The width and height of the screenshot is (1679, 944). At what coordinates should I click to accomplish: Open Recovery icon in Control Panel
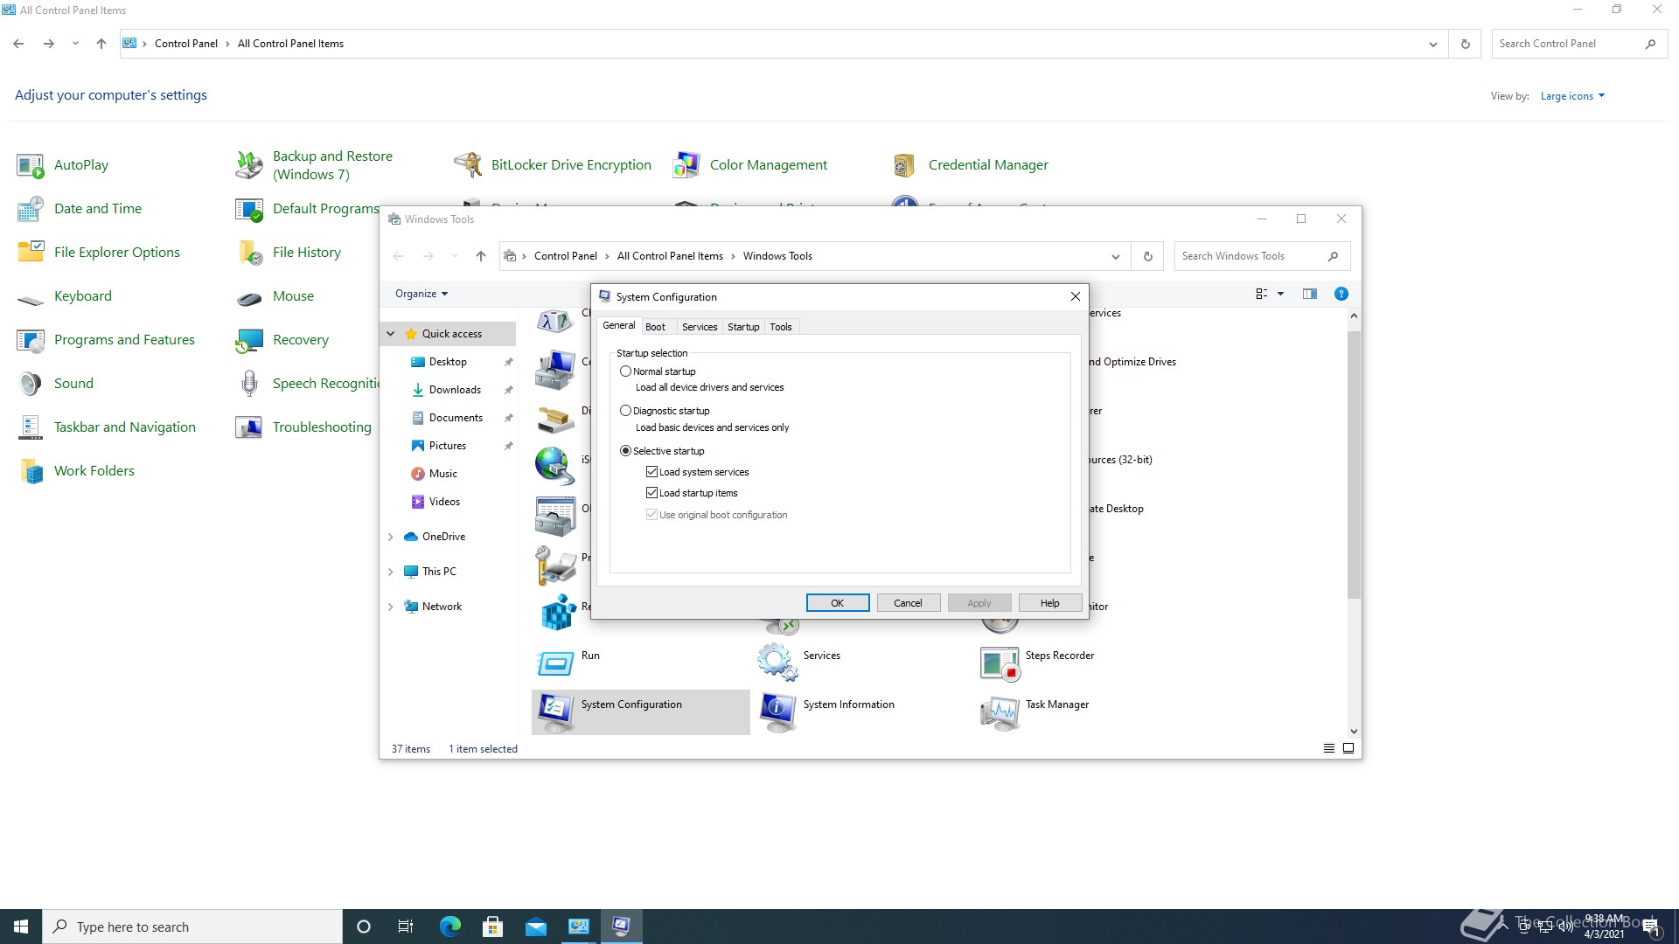coord(249,340)
